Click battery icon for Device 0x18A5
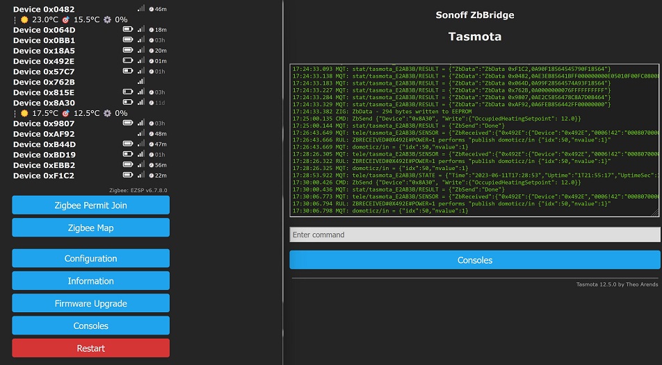662x365 pixels. (x=127, y=50)
